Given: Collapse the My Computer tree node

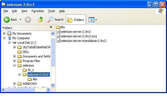Looking at the screenshot, I should coord(4,38).
